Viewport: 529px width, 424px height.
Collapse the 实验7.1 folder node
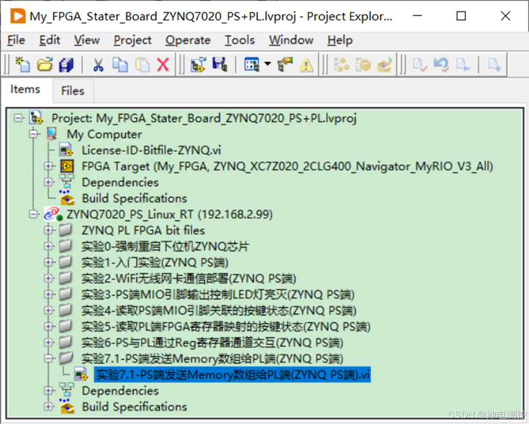(x=48, y=358)
